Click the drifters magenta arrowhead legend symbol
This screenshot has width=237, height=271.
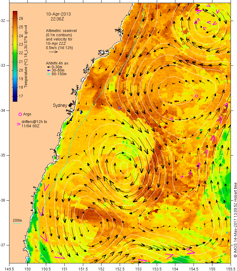click(19, 124)
